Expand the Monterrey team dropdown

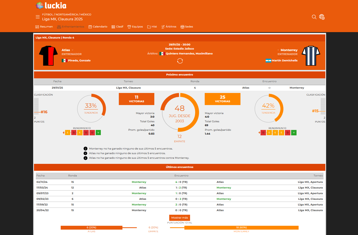click(x=278, y=50)
